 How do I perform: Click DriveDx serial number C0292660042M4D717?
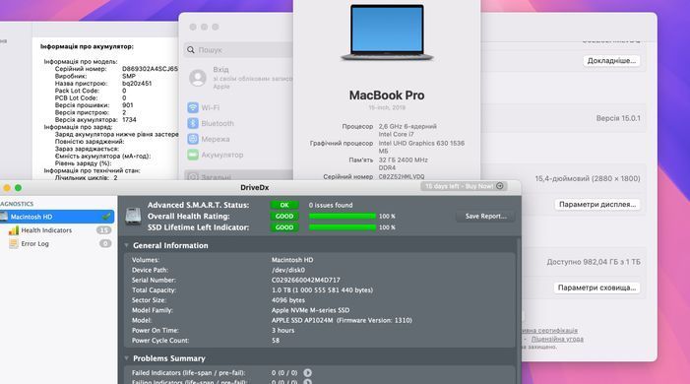pyautogui.click(x=305, y=280)
